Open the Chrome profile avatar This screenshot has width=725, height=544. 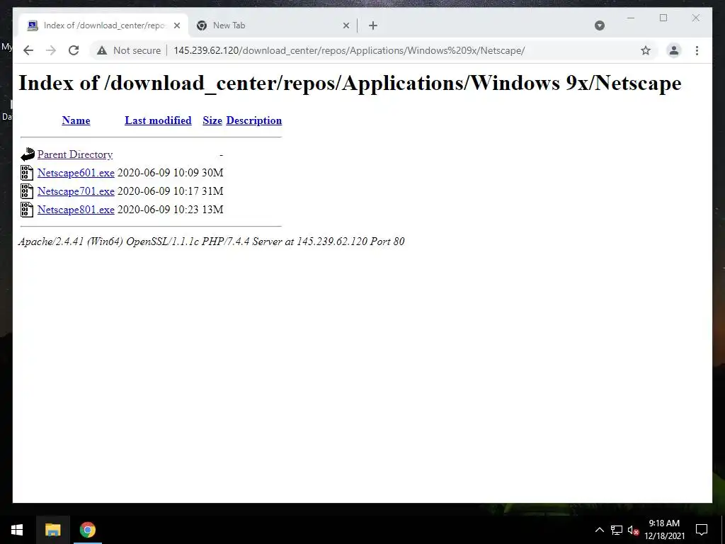674,50
